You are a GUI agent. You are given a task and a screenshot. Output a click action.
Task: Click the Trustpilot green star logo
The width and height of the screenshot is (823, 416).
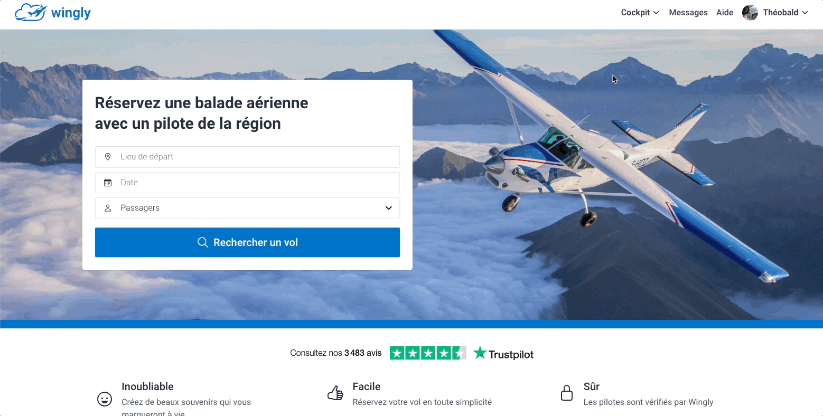click(480, 353)
